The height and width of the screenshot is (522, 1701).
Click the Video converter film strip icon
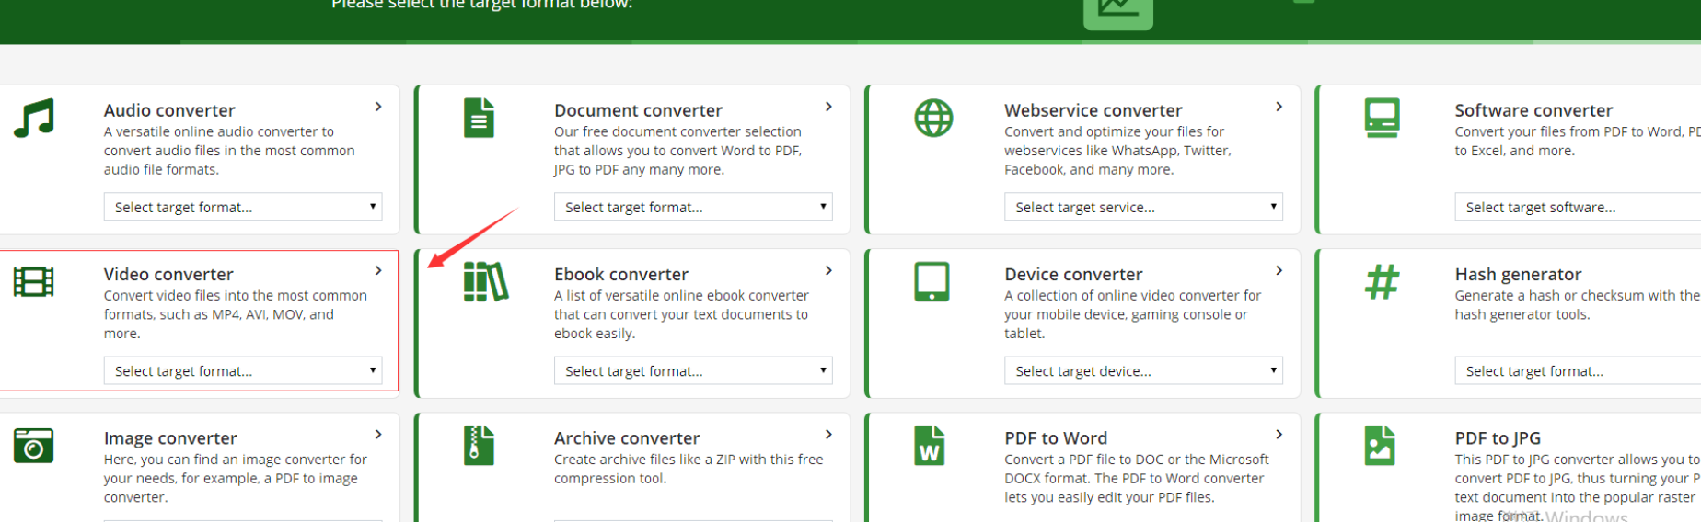[x=34, y=282]
